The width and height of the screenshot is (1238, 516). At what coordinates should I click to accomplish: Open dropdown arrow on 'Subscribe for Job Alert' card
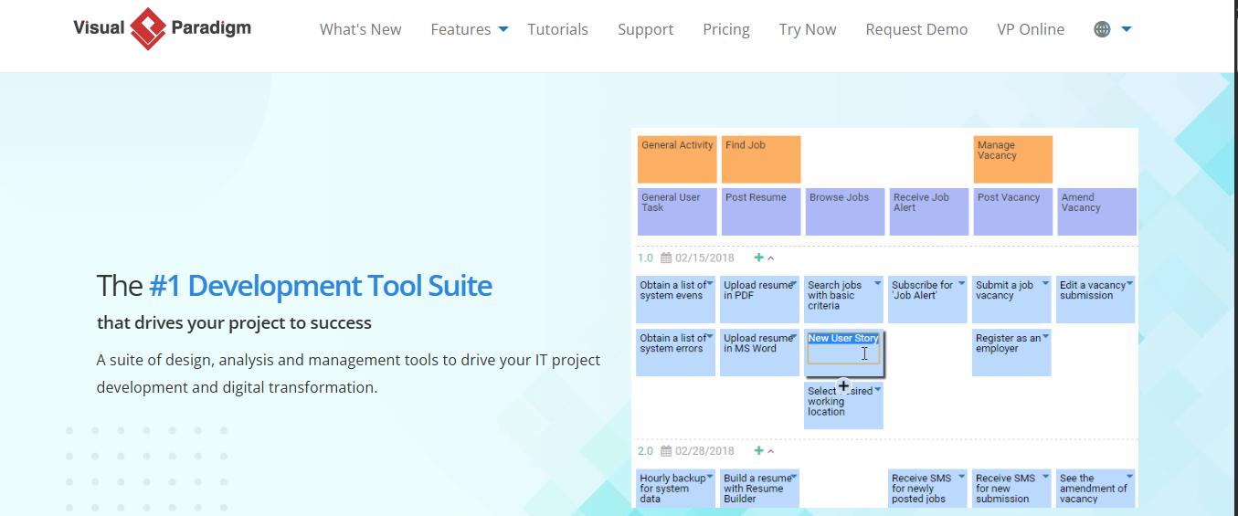(x=961, y=283)
